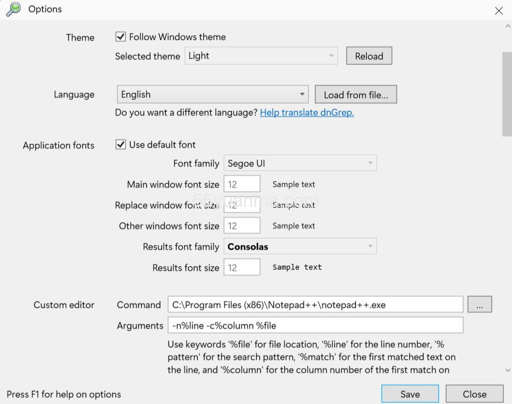
Task: Click the Results font size field
Action: point(242,267)
